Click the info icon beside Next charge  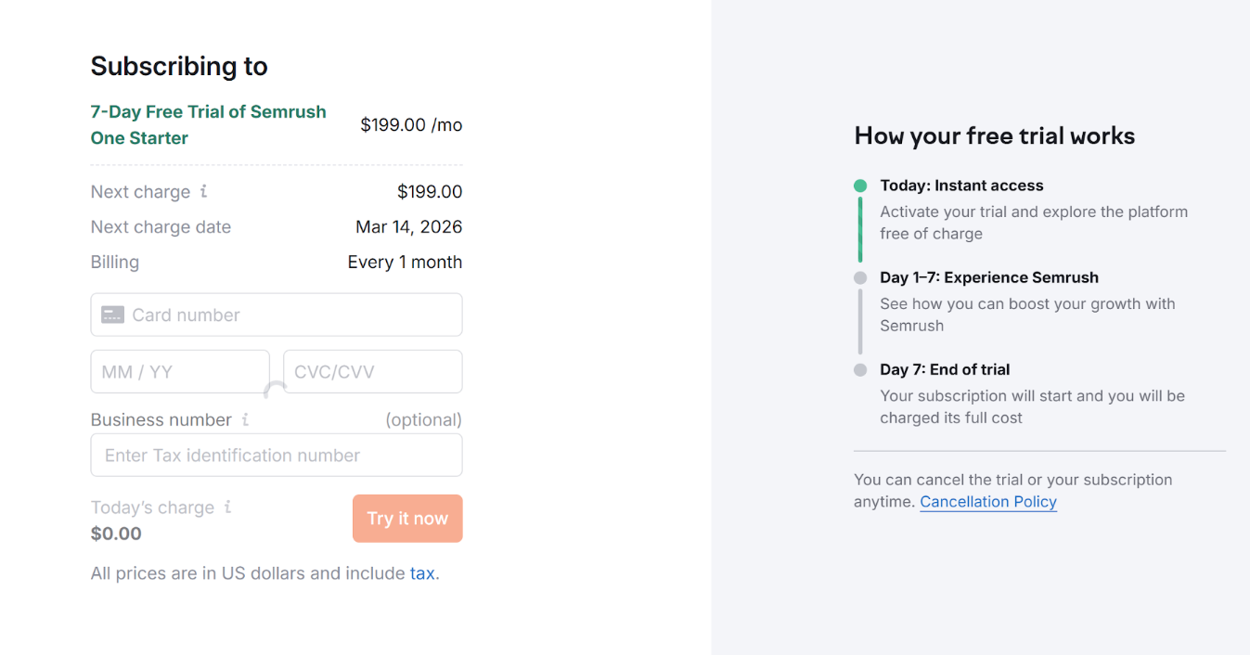click(x=204, y=191)
